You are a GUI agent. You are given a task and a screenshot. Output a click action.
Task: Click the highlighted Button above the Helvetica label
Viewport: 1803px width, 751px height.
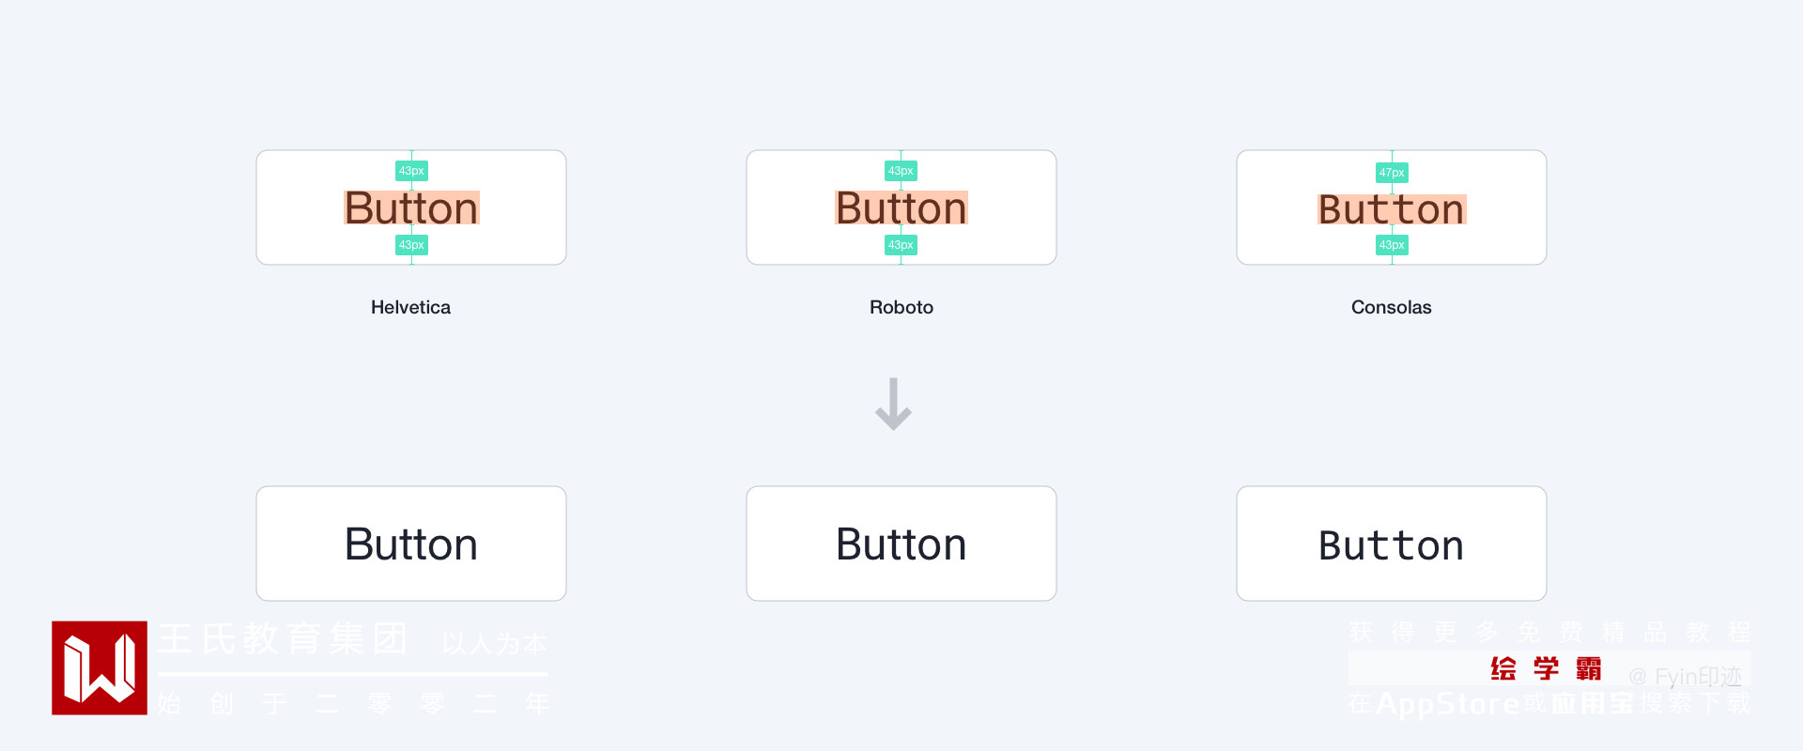click(411, 207)
